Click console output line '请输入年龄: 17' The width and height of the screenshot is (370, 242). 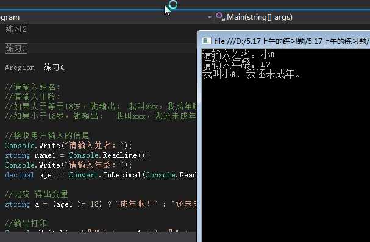tap(237, 65)
